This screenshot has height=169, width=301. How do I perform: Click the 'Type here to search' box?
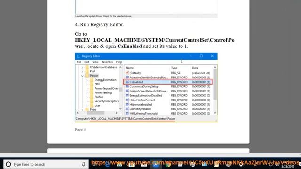click(46, 164)
